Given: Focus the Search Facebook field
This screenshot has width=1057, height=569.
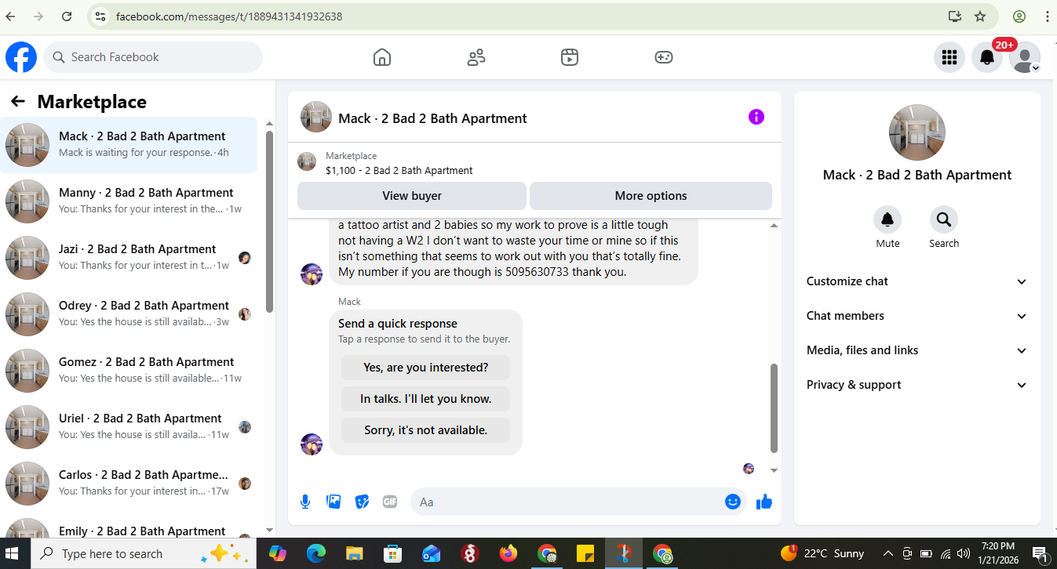Looking at the screenshot, I should (x=153, y=57).
